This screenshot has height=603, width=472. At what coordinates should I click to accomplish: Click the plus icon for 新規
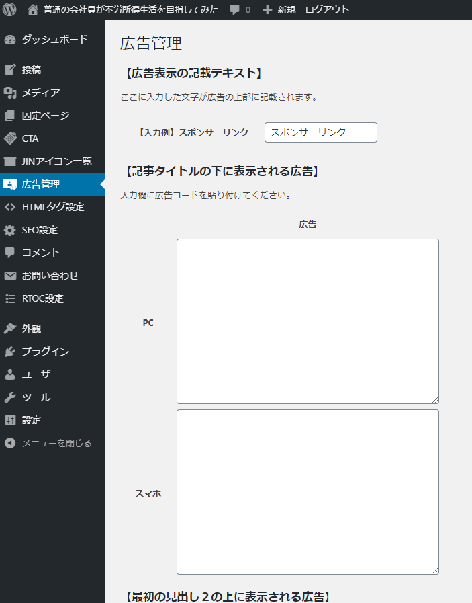pos(267,10)
